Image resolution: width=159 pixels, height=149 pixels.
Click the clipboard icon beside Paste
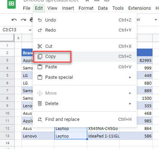40,67
